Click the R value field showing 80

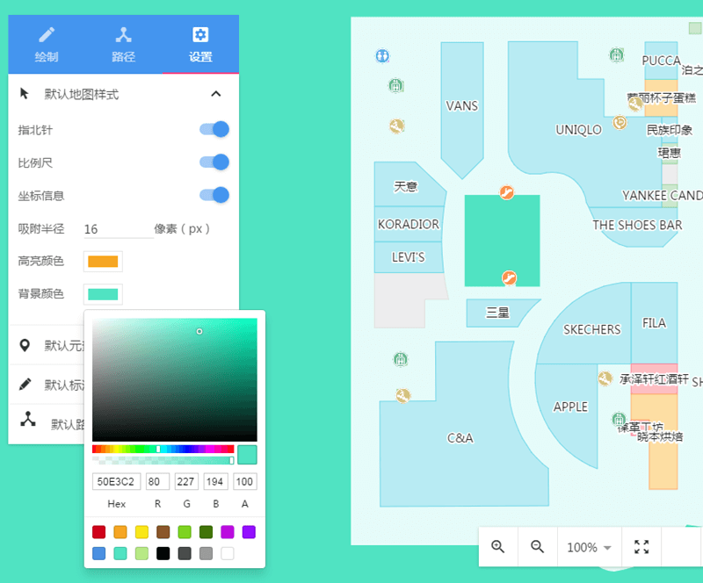157,482
